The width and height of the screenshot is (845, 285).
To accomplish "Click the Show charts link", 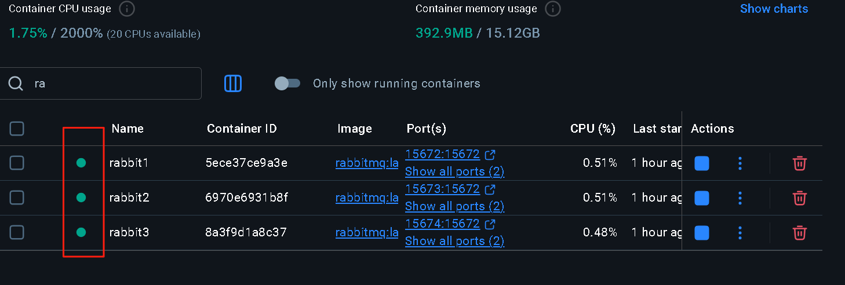I will coord(774,9).
